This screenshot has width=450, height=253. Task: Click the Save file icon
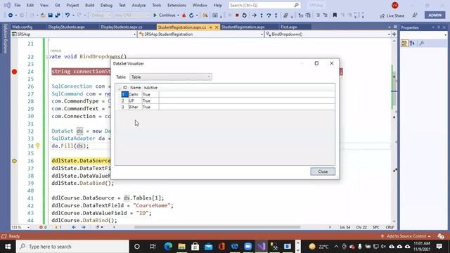50,15
